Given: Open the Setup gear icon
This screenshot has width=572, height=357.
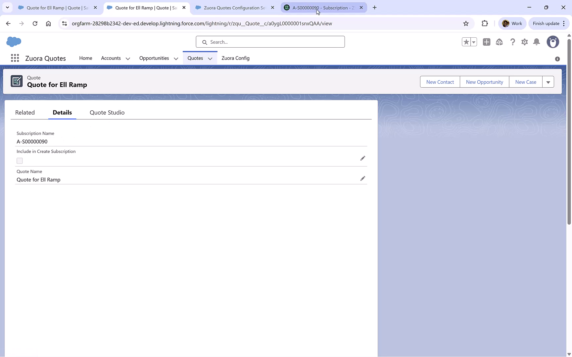Looking at the screenshot, I should click(x=525, y=42).
